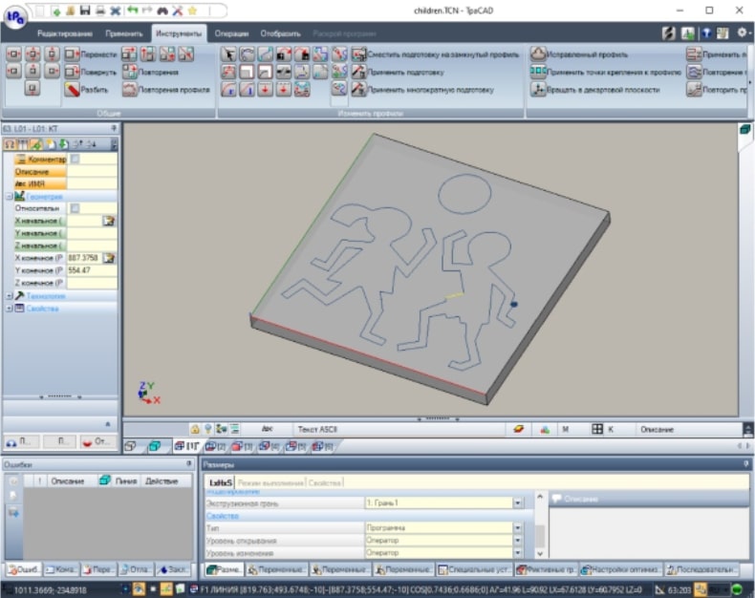
Task: Click the Повернуть (rotate) tool
Action: point(91,72)
